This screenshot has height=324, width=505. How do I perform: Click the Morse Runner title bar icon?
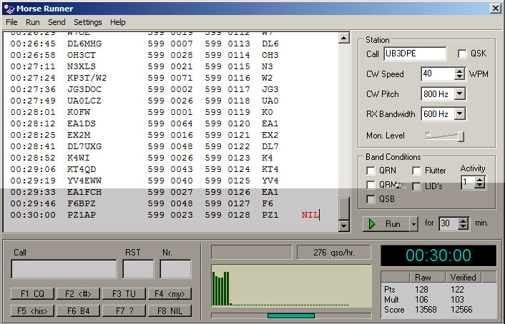pos(9,8)
